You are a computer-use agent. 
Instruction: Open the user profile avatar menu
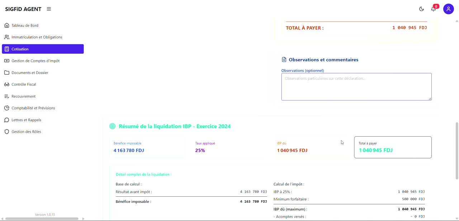click(x=449, y=9)
